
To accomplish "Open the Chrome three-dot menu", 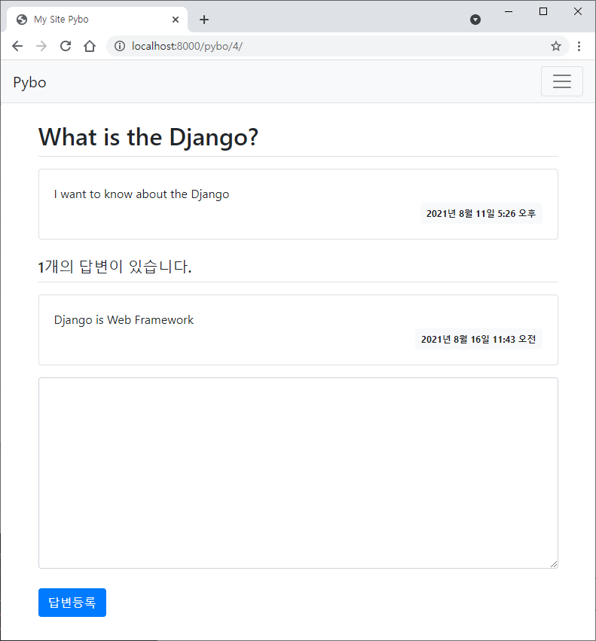I will 579,46.
